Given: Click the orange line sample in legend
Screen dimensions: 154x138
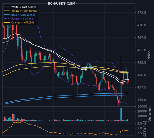Looking at the screenshot, I should [x=7, y=22].
